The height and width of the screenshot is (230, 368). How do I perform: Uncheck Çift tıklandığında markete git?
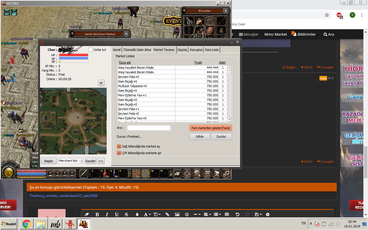click(x=119, y=153)
